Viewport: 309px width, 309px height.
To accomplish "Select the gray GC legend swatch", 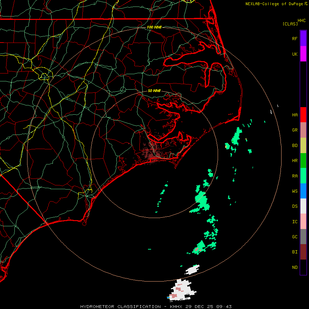I will [303, 237].
